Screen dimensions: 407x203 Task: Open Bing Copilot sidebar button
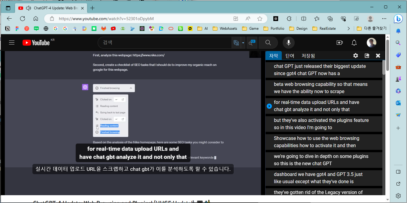pyautogui.click(x=398, y=19)
